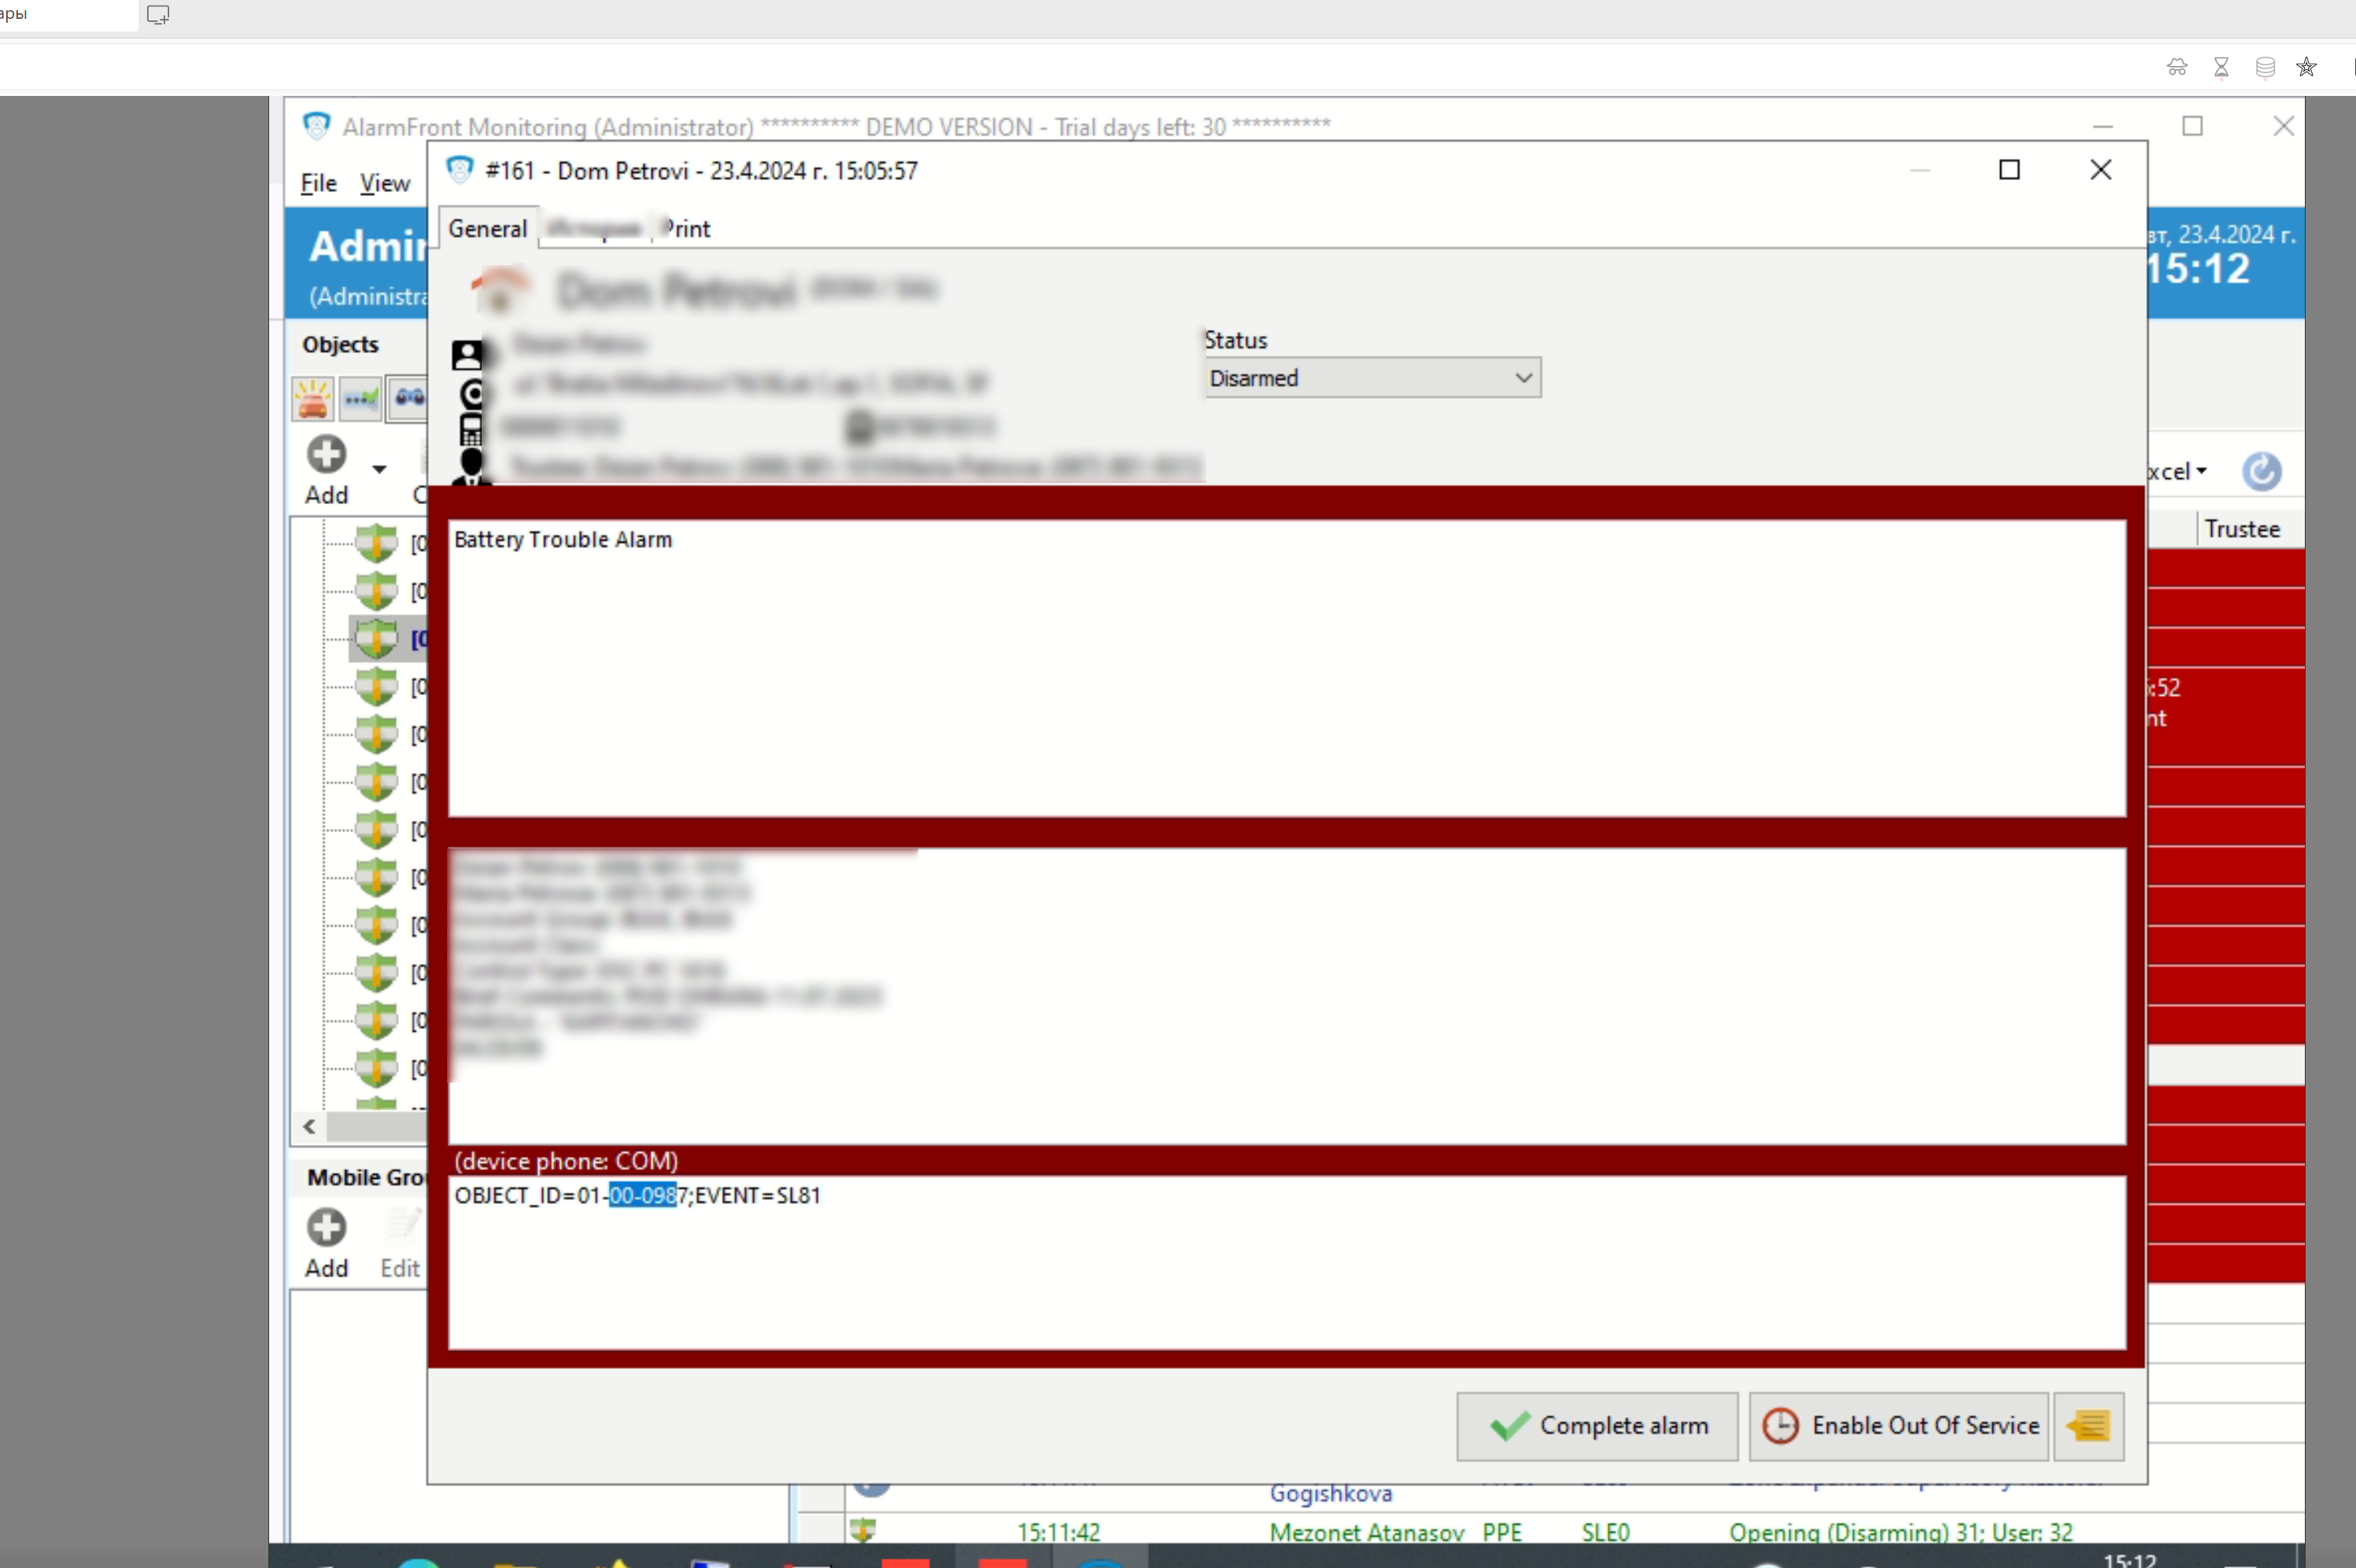The image size is (2356, 1568).
Task: Close the #161 Dom Petrovi dialog
Action: point(2101,170)
